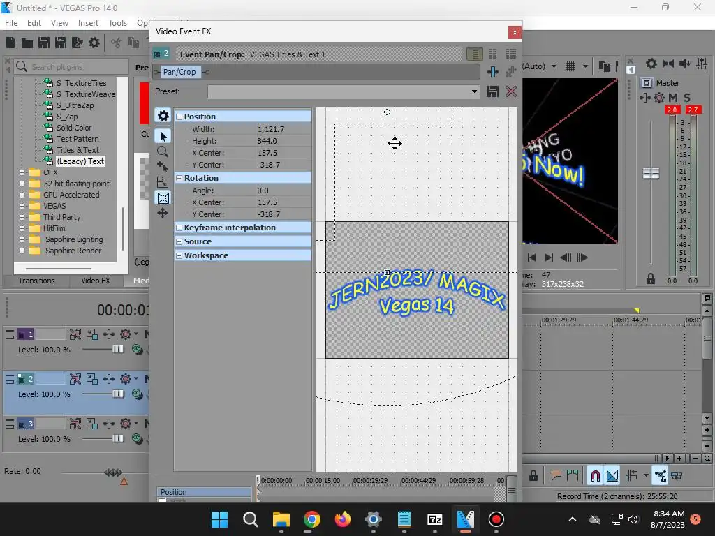Expand the Keyframe interpolation group
This screenshot has width=715, height=536.
[179, 228]
